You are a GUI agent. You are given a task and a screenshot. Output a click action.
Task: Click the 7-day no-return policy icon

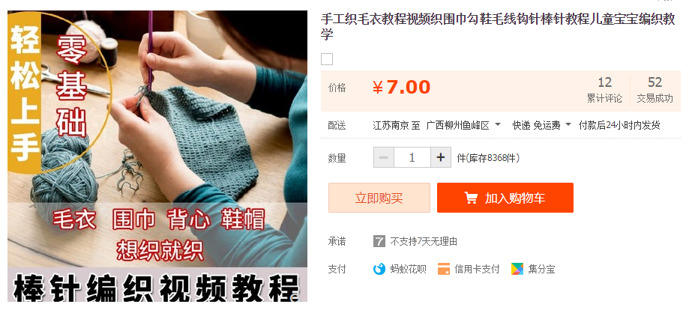click(x=379, y=241)
